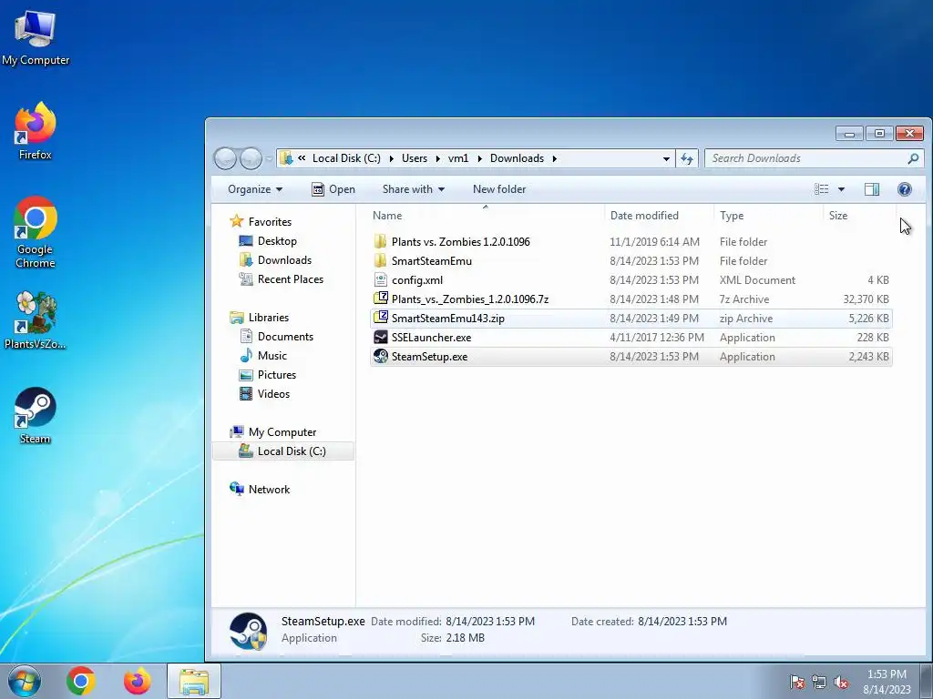
Task: Launch Firefox from the taskbar
Action: coord(137,681)
